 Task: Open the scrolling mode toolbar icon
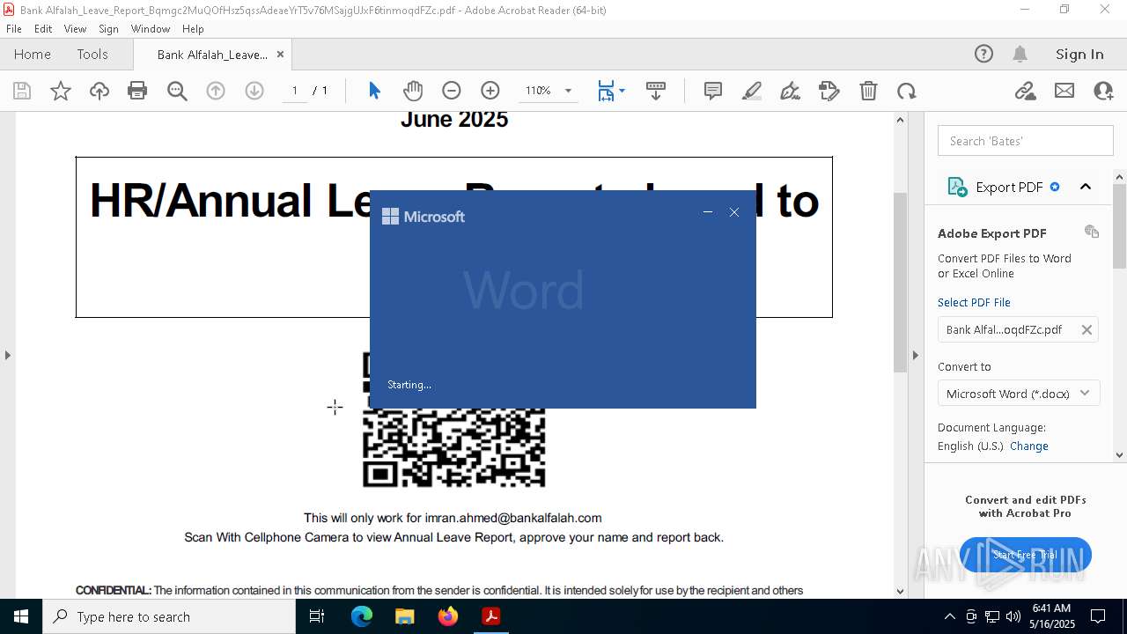(656, 91)
